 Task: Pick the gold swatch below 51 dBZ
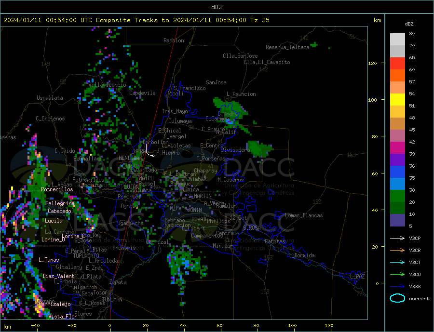[397, 112]
